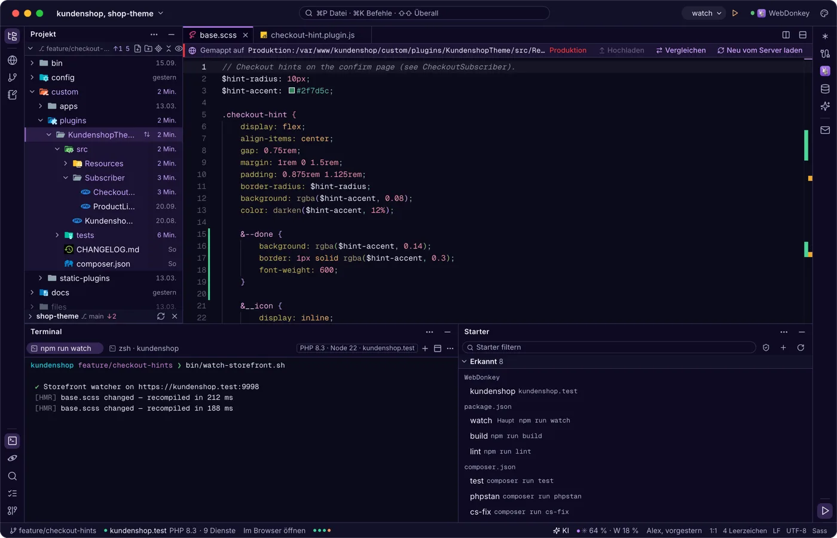Split the editor vertically
Screen dimensions: 837x538
786,35
